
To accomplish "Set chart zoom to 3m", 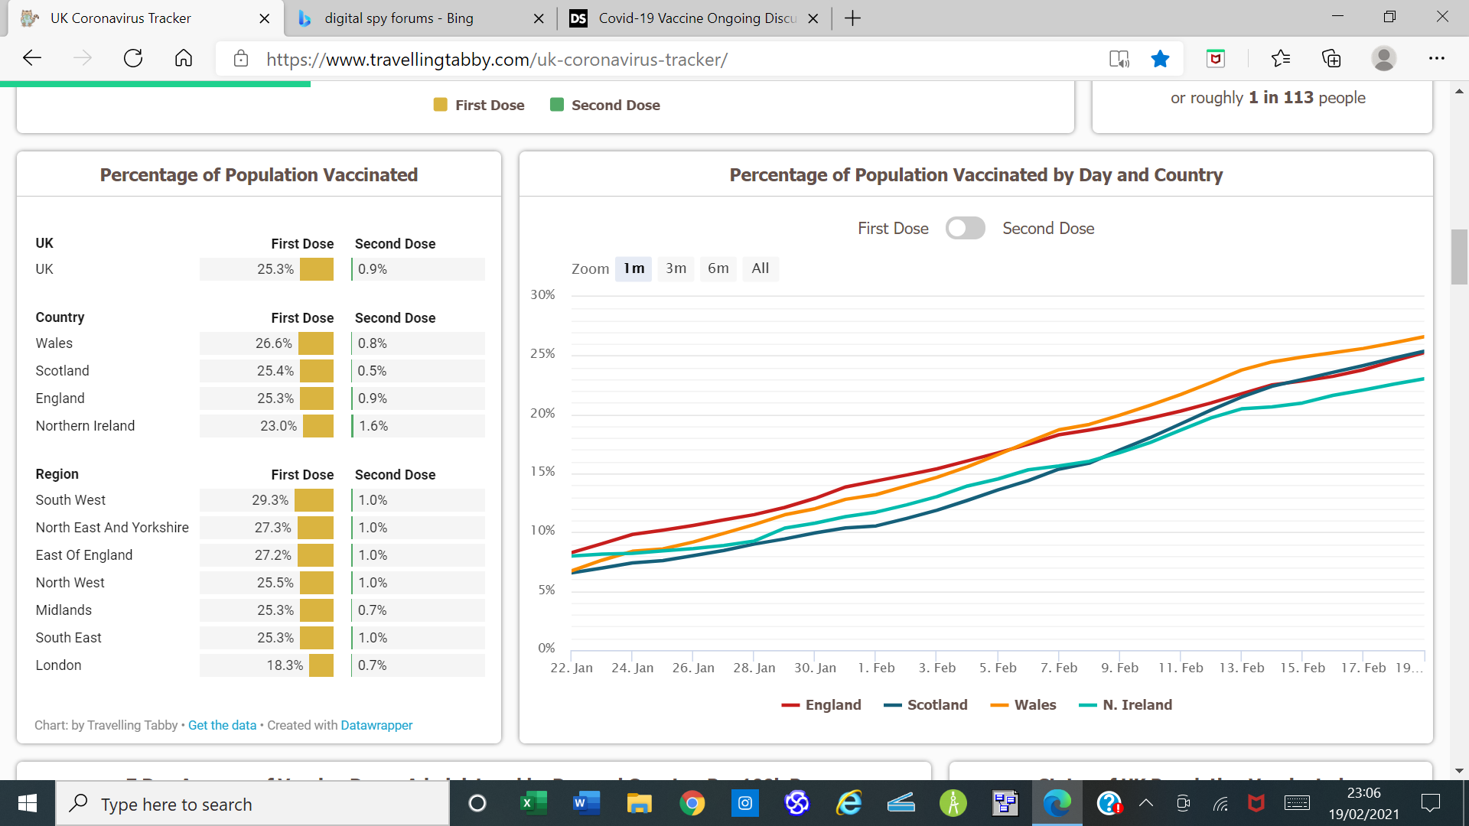I will click(676, 268).
